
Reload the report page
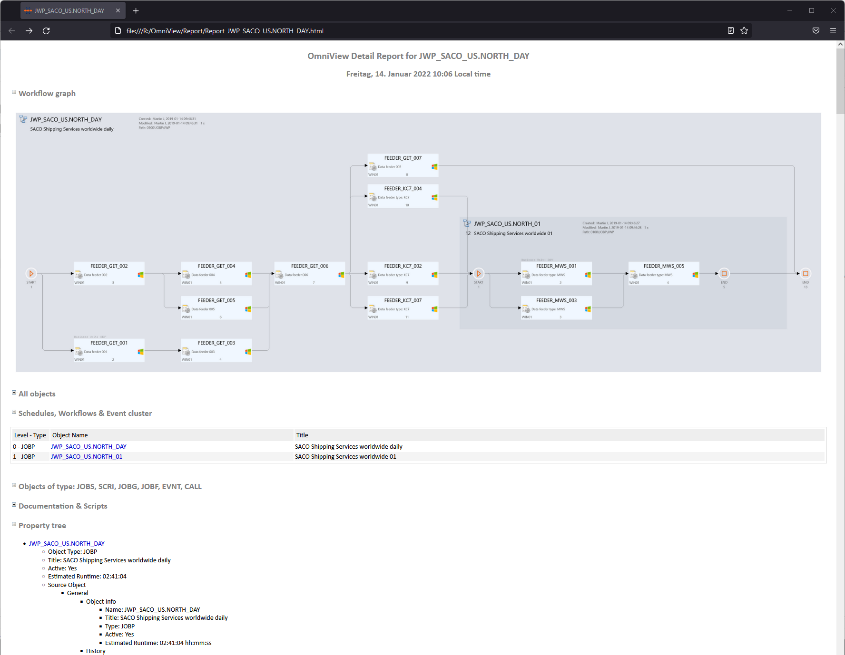tap(46, 30)
